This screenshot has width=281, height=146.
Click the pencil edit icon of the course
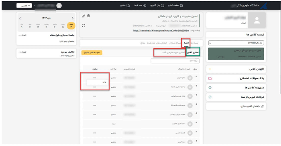coord(83,16)
